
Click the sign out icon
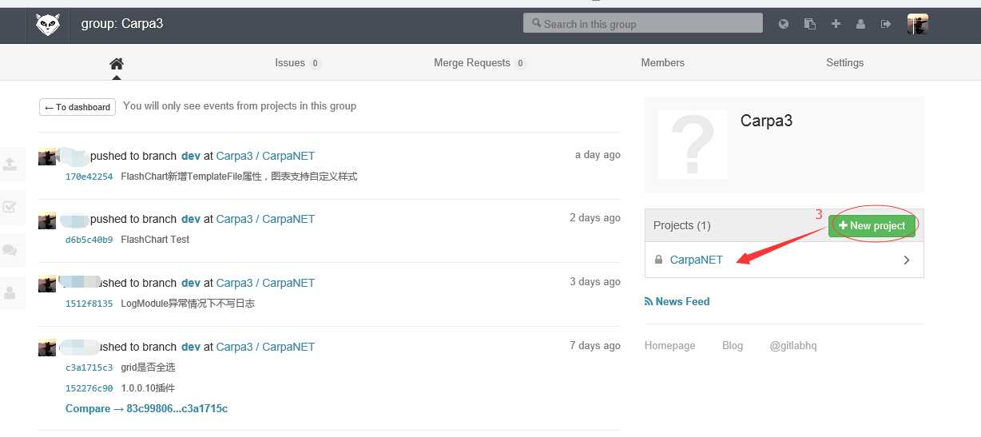click(885, 24)
